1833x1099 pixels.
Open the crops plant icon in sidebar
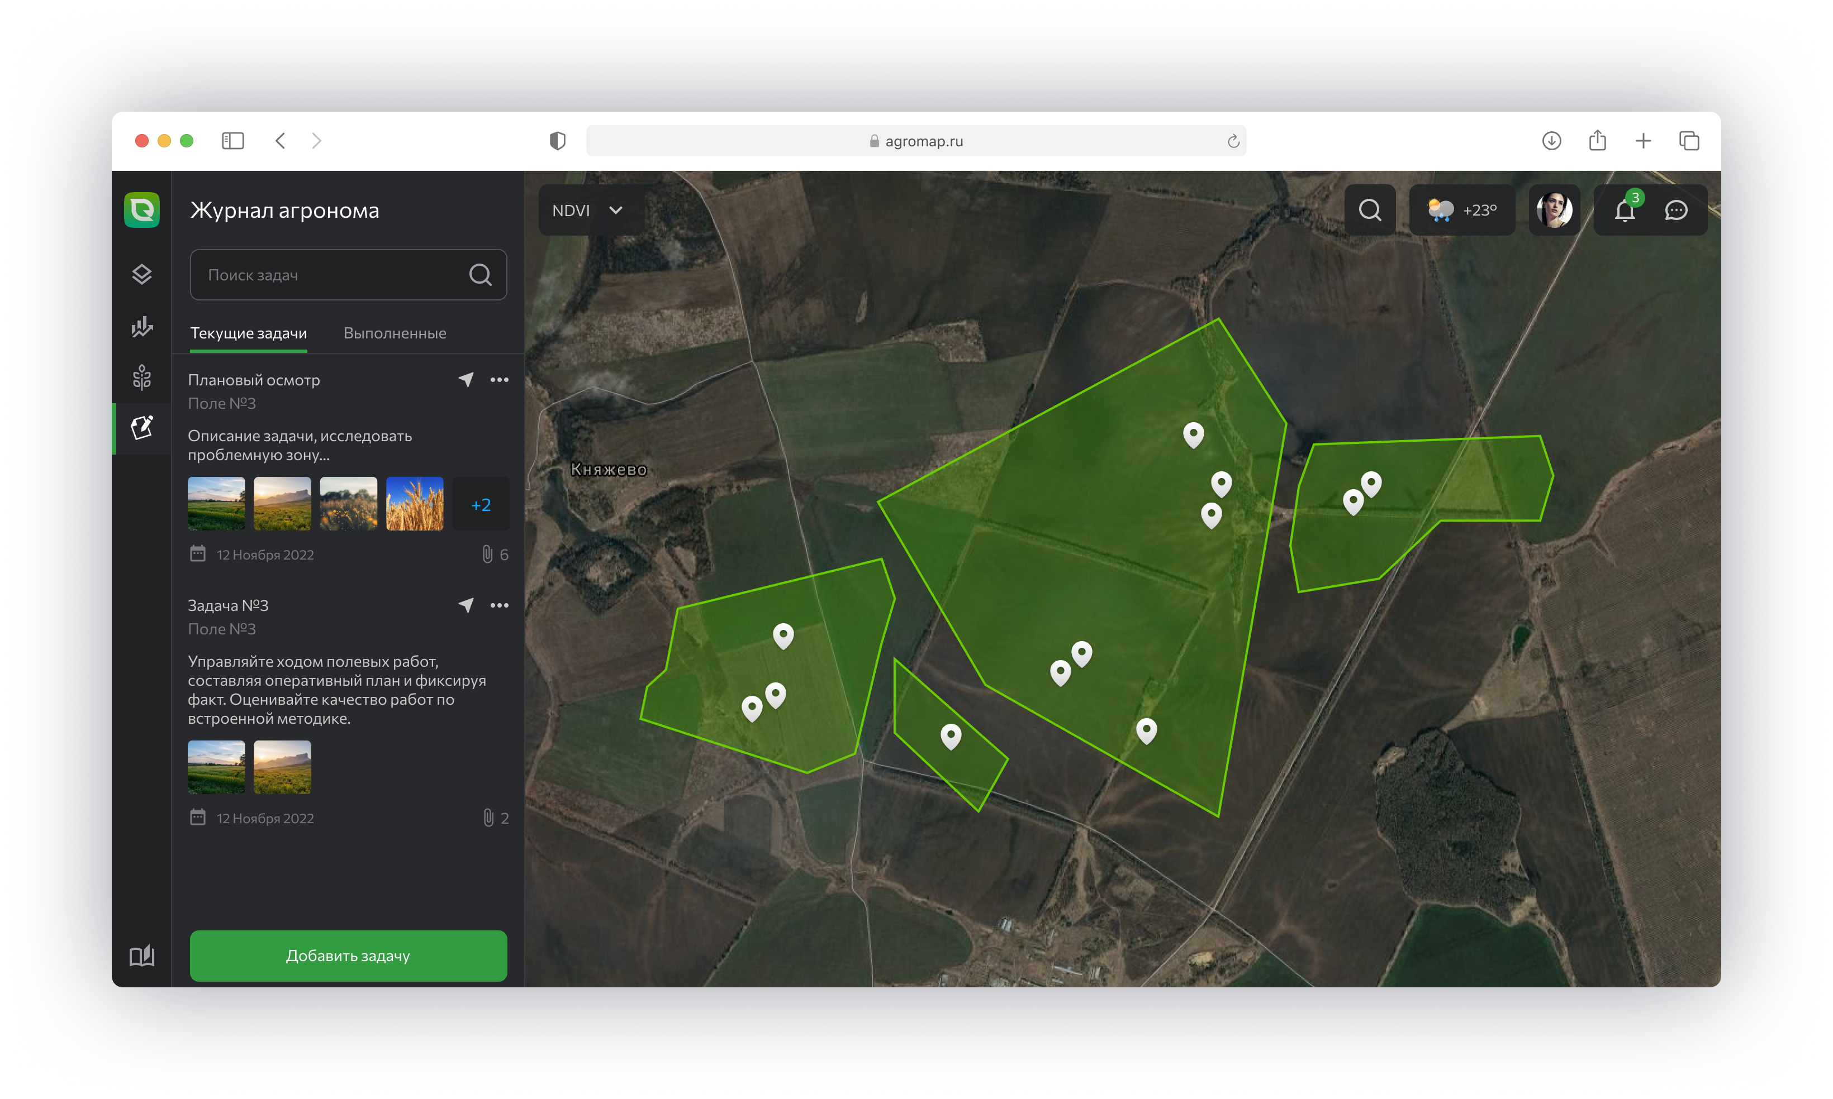[141, 378]
